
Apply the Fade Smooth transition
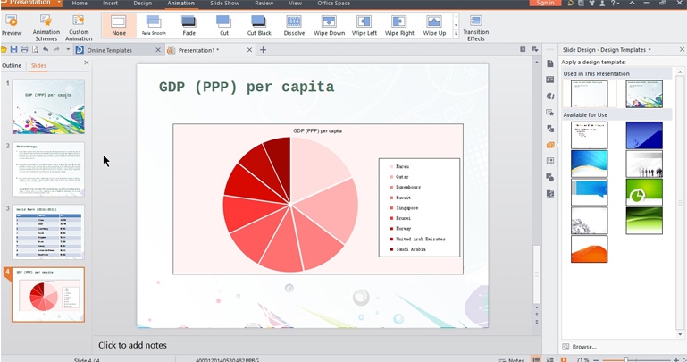click(154, 25)
